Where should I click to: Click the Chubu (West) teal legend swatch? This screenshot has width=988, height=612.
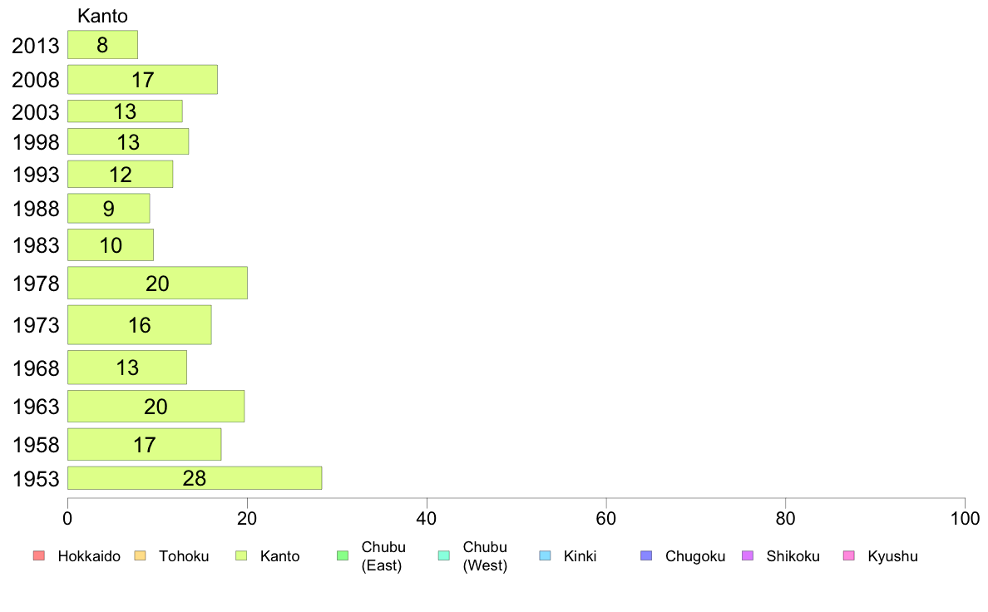[443, 555]
